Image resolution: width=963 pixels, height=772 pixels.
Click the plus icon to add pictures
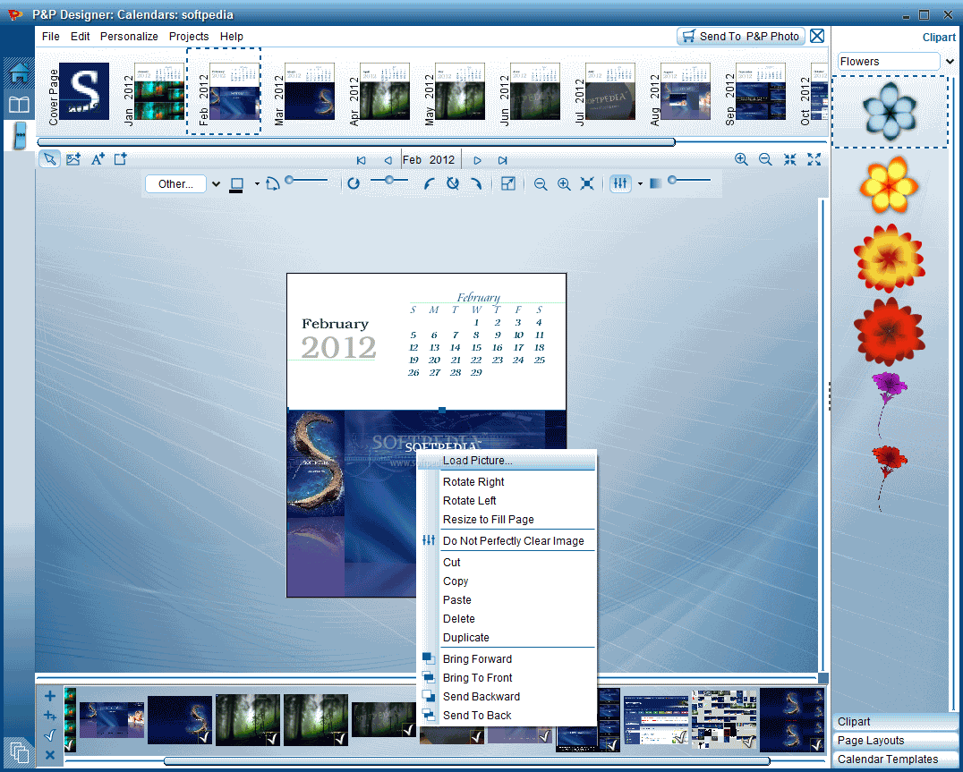[x=50, y=696]
